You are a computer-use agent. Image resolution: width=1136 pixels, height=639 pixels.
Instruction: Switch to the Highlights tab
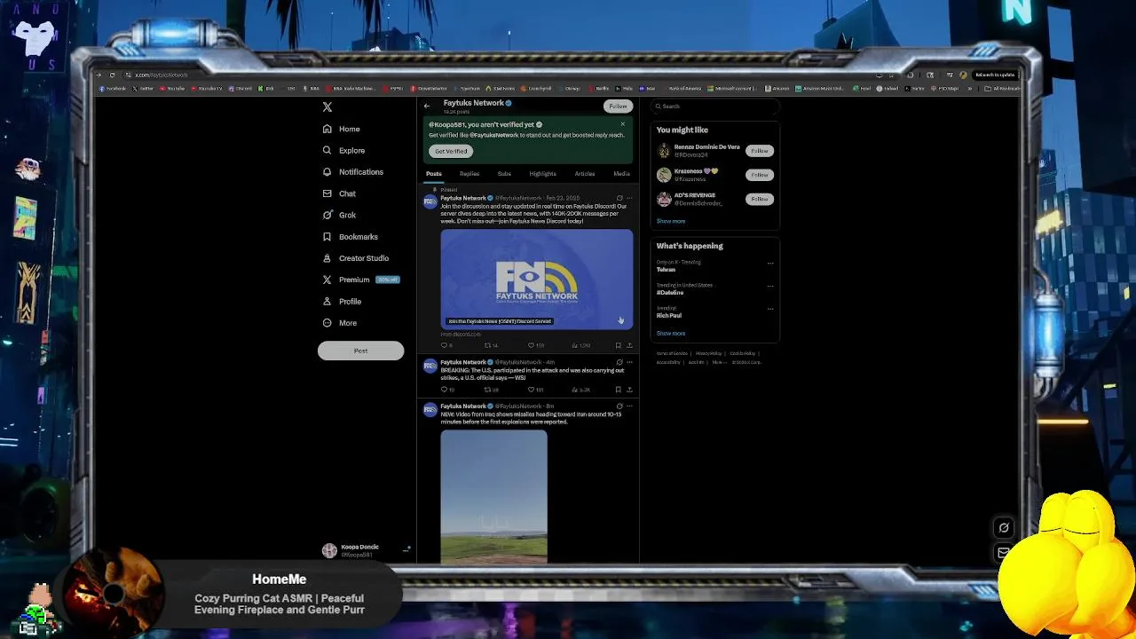(542, 174)
